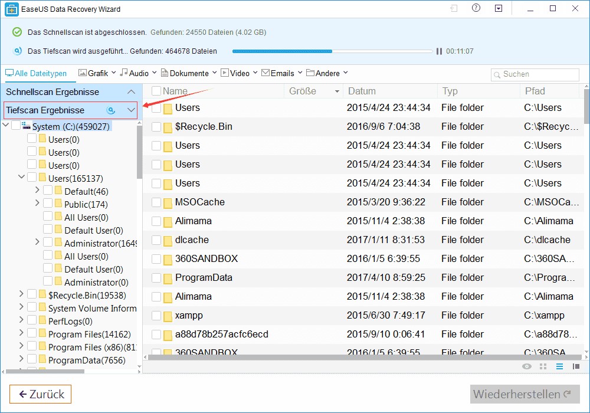
Task: Check the ProgramData(7656) tree checkbox
Action: (32, 359)
